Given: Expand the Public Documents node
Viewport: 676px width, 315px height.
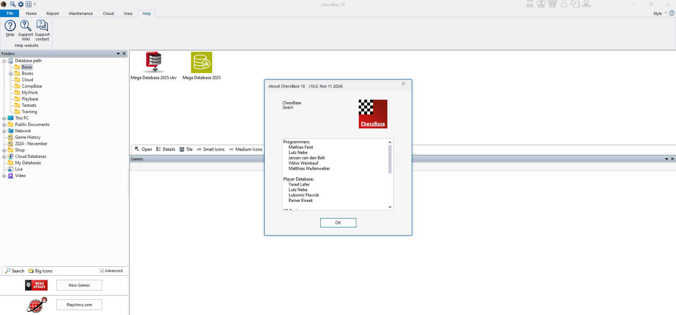Looking at the screenshot, I should 4,125.
